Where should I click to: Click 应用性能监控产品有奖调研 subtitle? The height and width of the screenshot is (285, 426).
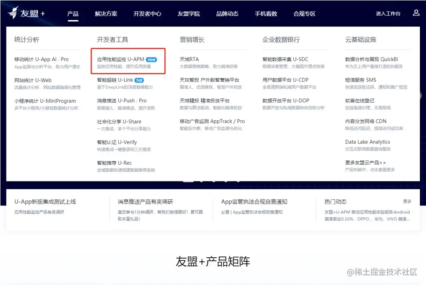(39, 212)
